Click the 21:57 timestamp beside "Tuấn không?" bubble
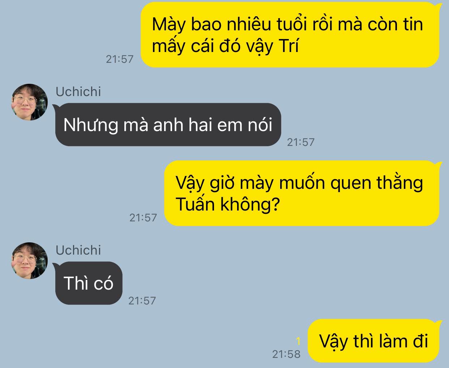Viewport: 449px width, 368px height. 143,217
